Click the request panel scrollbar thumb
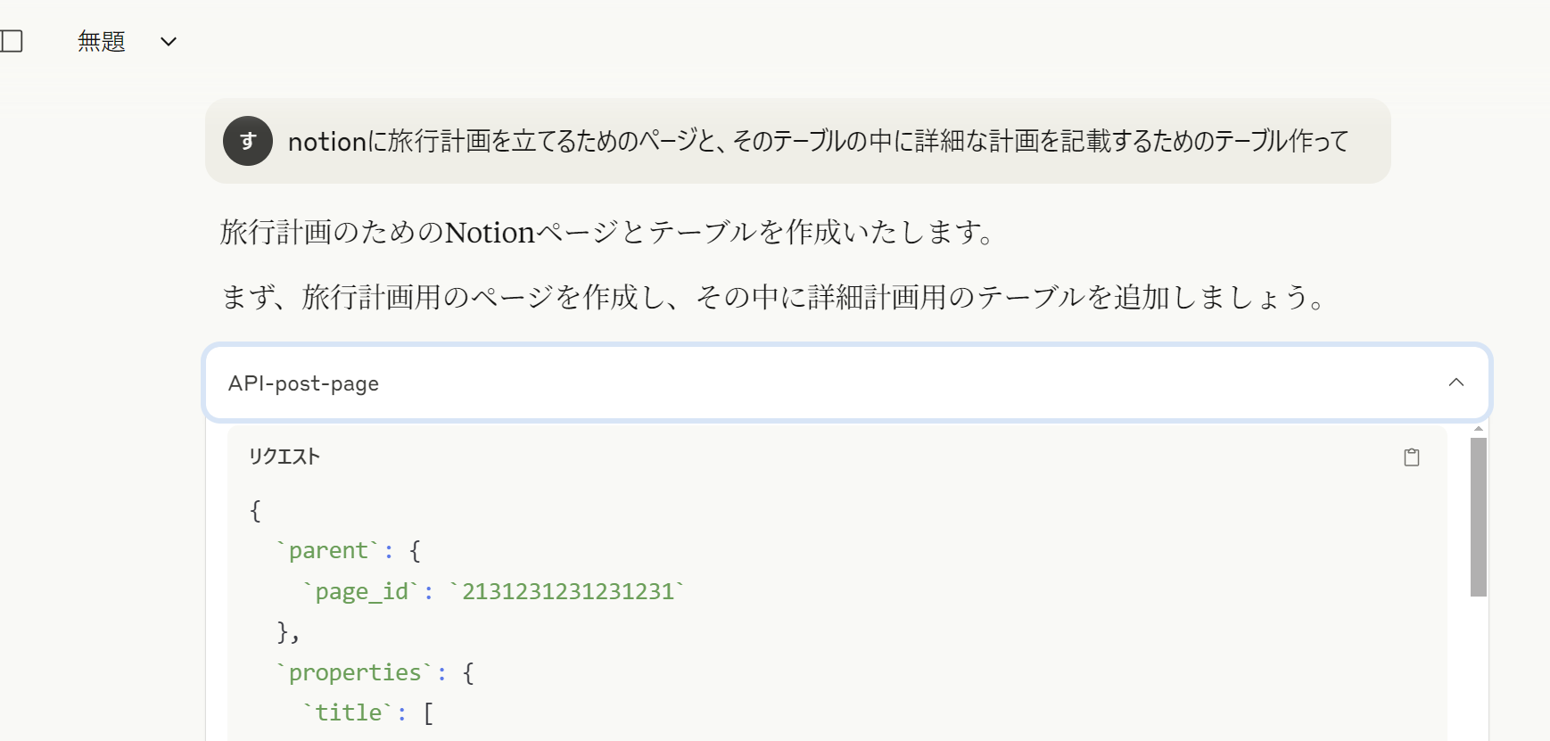Image resolution: width=1550 pixels, height=741 pixels. tap(1479, 517)
